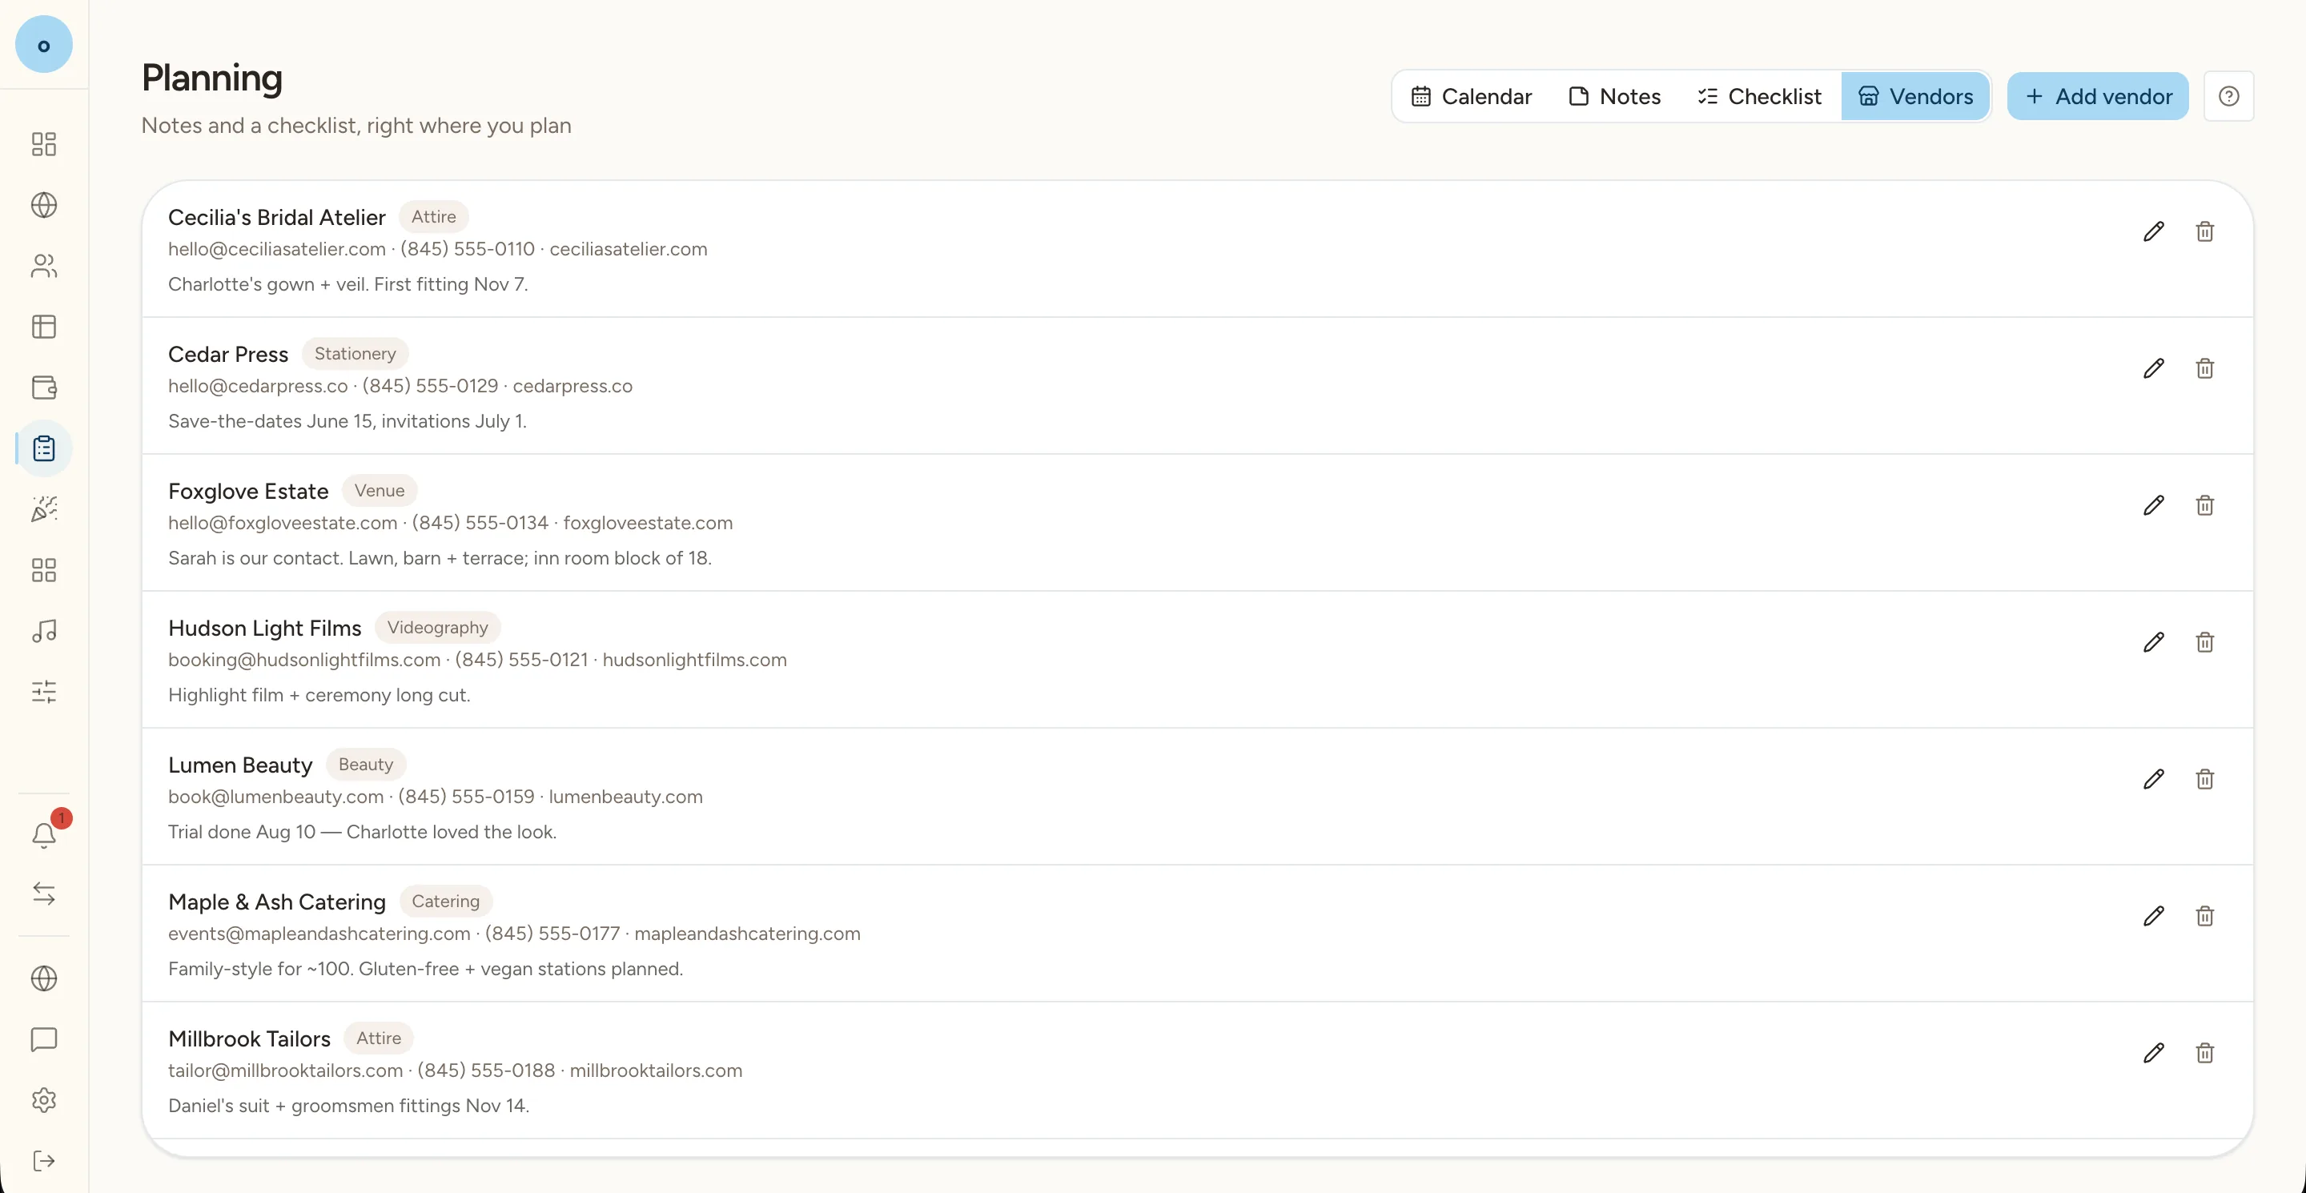This screenshot has height=1193, width=2306.
Task: Open the wallet budget icon in sidebar
Action: [44, 388]
